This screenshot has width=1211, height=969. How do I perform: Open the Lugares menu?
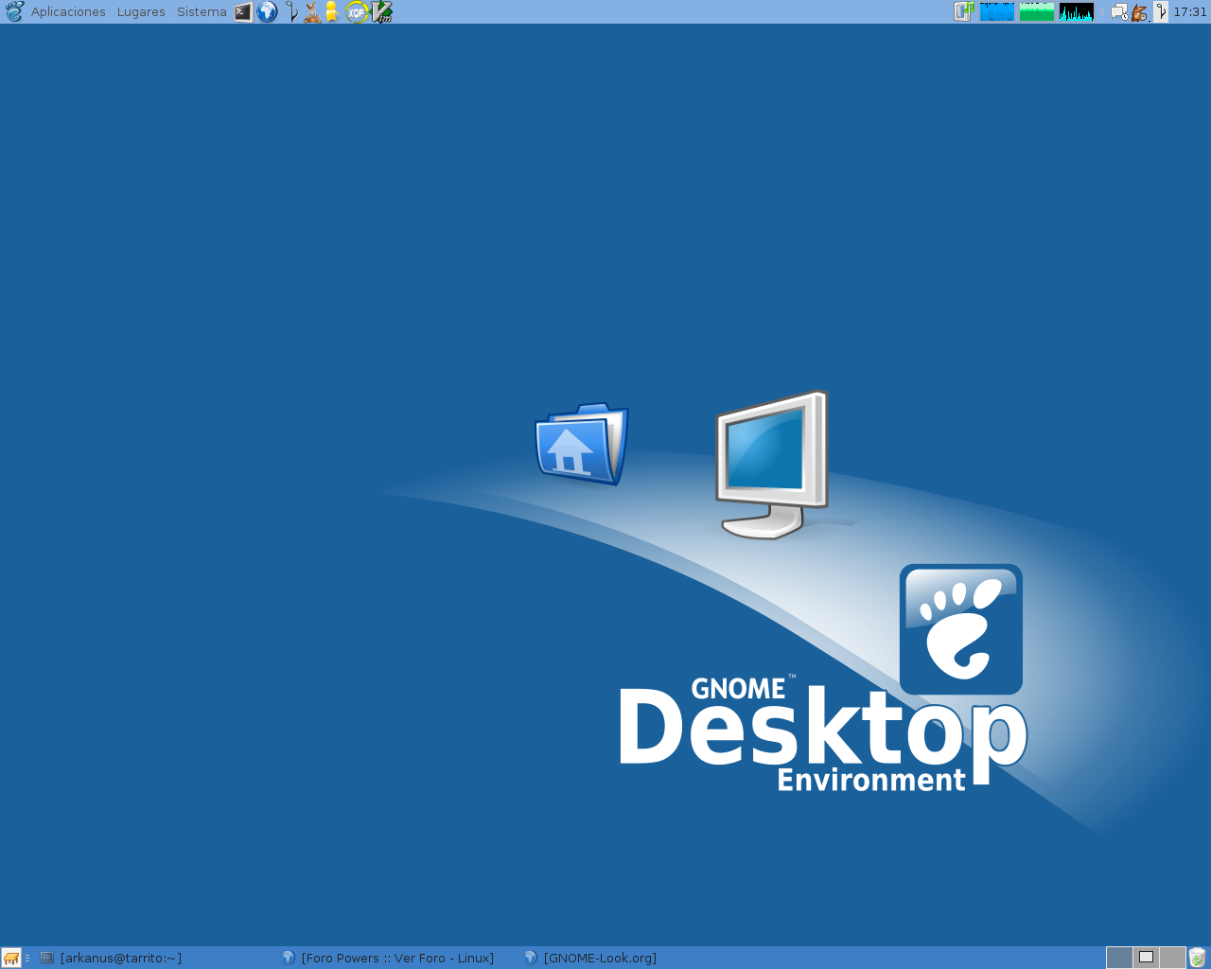(x=141, y=11)
